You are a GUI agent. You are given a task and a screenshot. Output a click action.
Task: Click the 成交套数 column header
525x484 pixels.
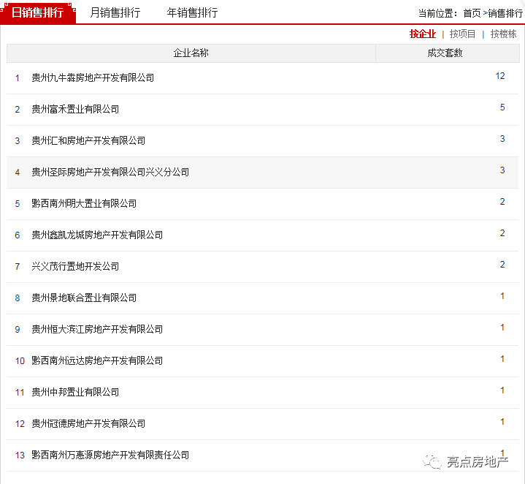point(448,53)
